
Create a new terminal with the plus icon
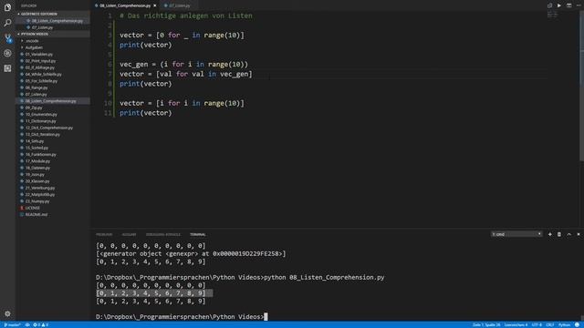[x=549, y=234]
